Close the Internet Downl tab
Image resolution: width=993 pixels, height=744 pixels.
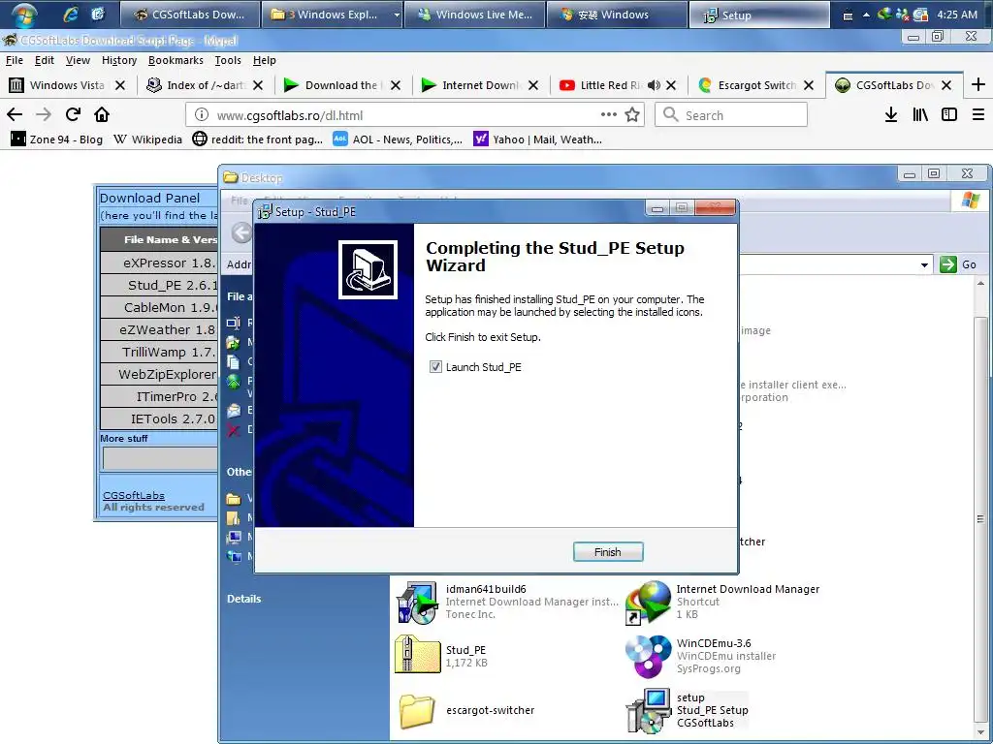(x=533, y=85)
